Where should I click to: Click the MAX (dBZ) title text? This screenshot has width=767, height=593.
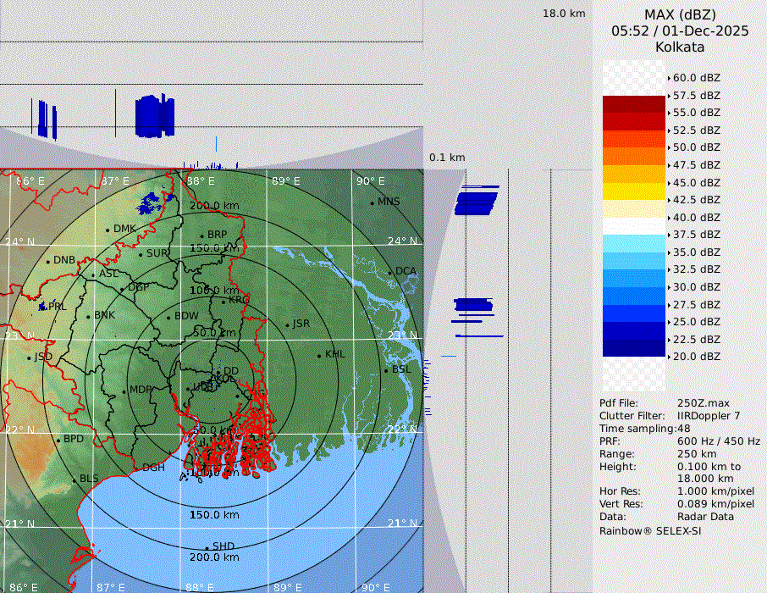pos(679,14)
